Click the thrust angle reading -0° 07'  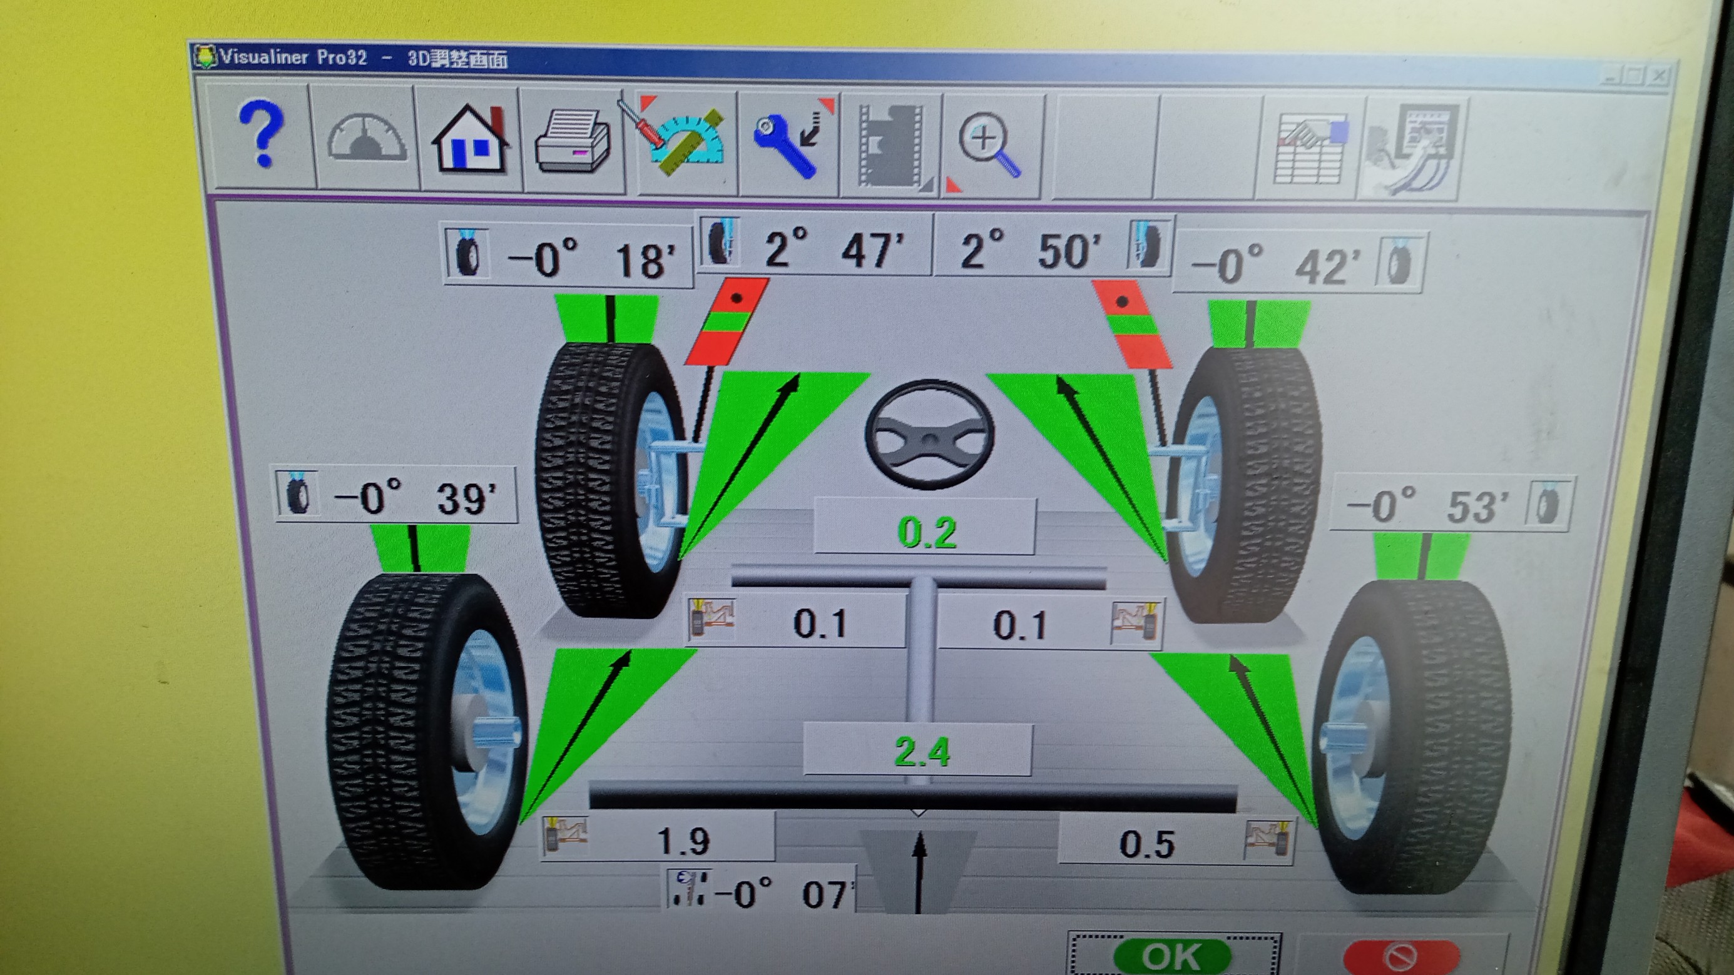point(762,890)
